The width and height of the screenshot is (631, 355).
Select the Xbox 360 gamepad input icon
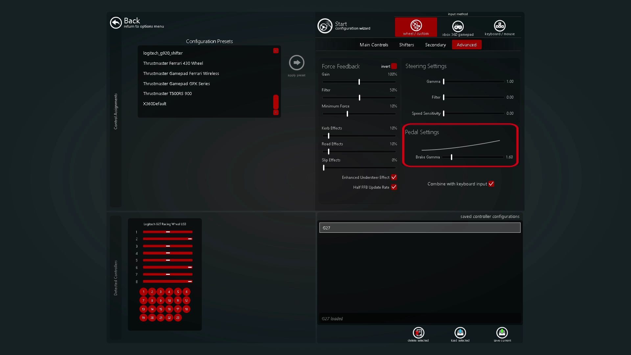coord(458,26)
